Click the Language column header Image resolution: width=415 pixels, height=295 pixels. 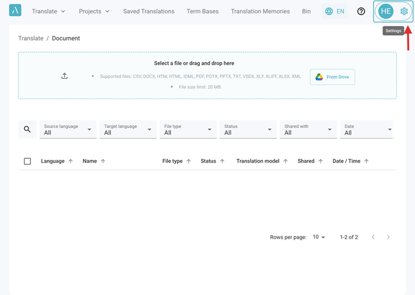(x=53, y=161)
